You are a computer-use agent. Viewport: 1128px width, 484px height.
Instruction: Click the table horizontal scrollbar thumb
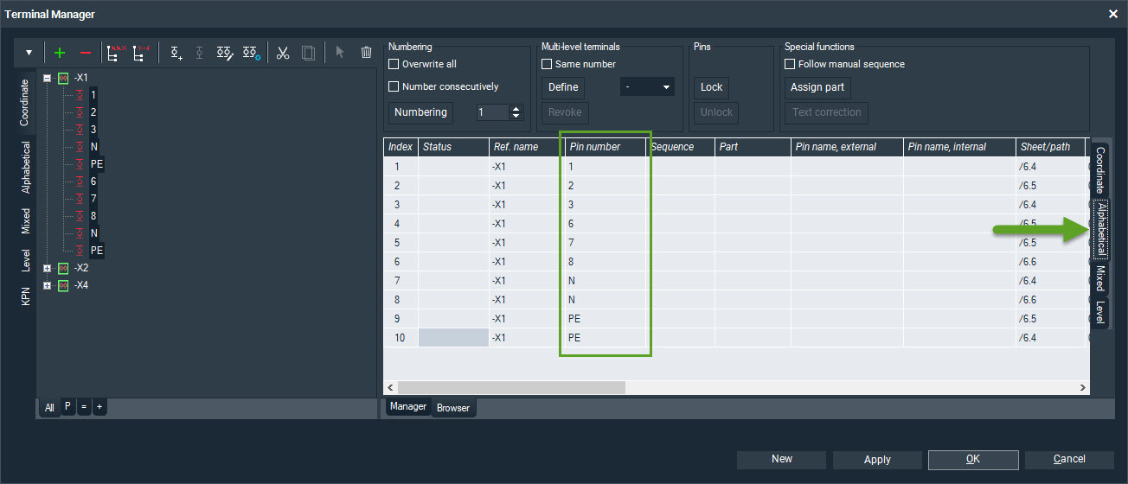click(x=510, y=388)
